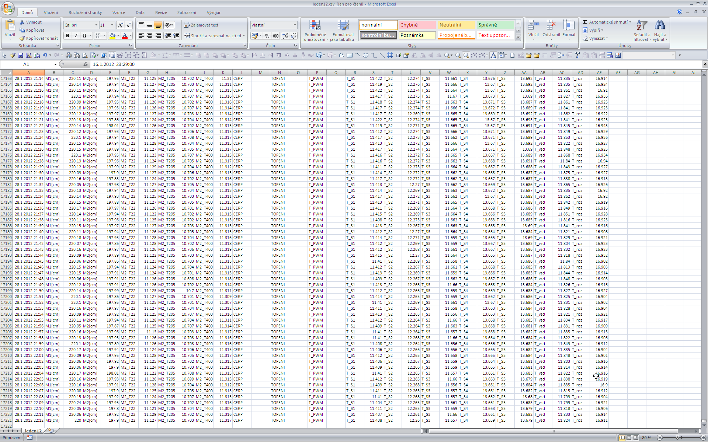
Task: Expand the Name Box dropdown arrow
Action: (x=55, y=64)
